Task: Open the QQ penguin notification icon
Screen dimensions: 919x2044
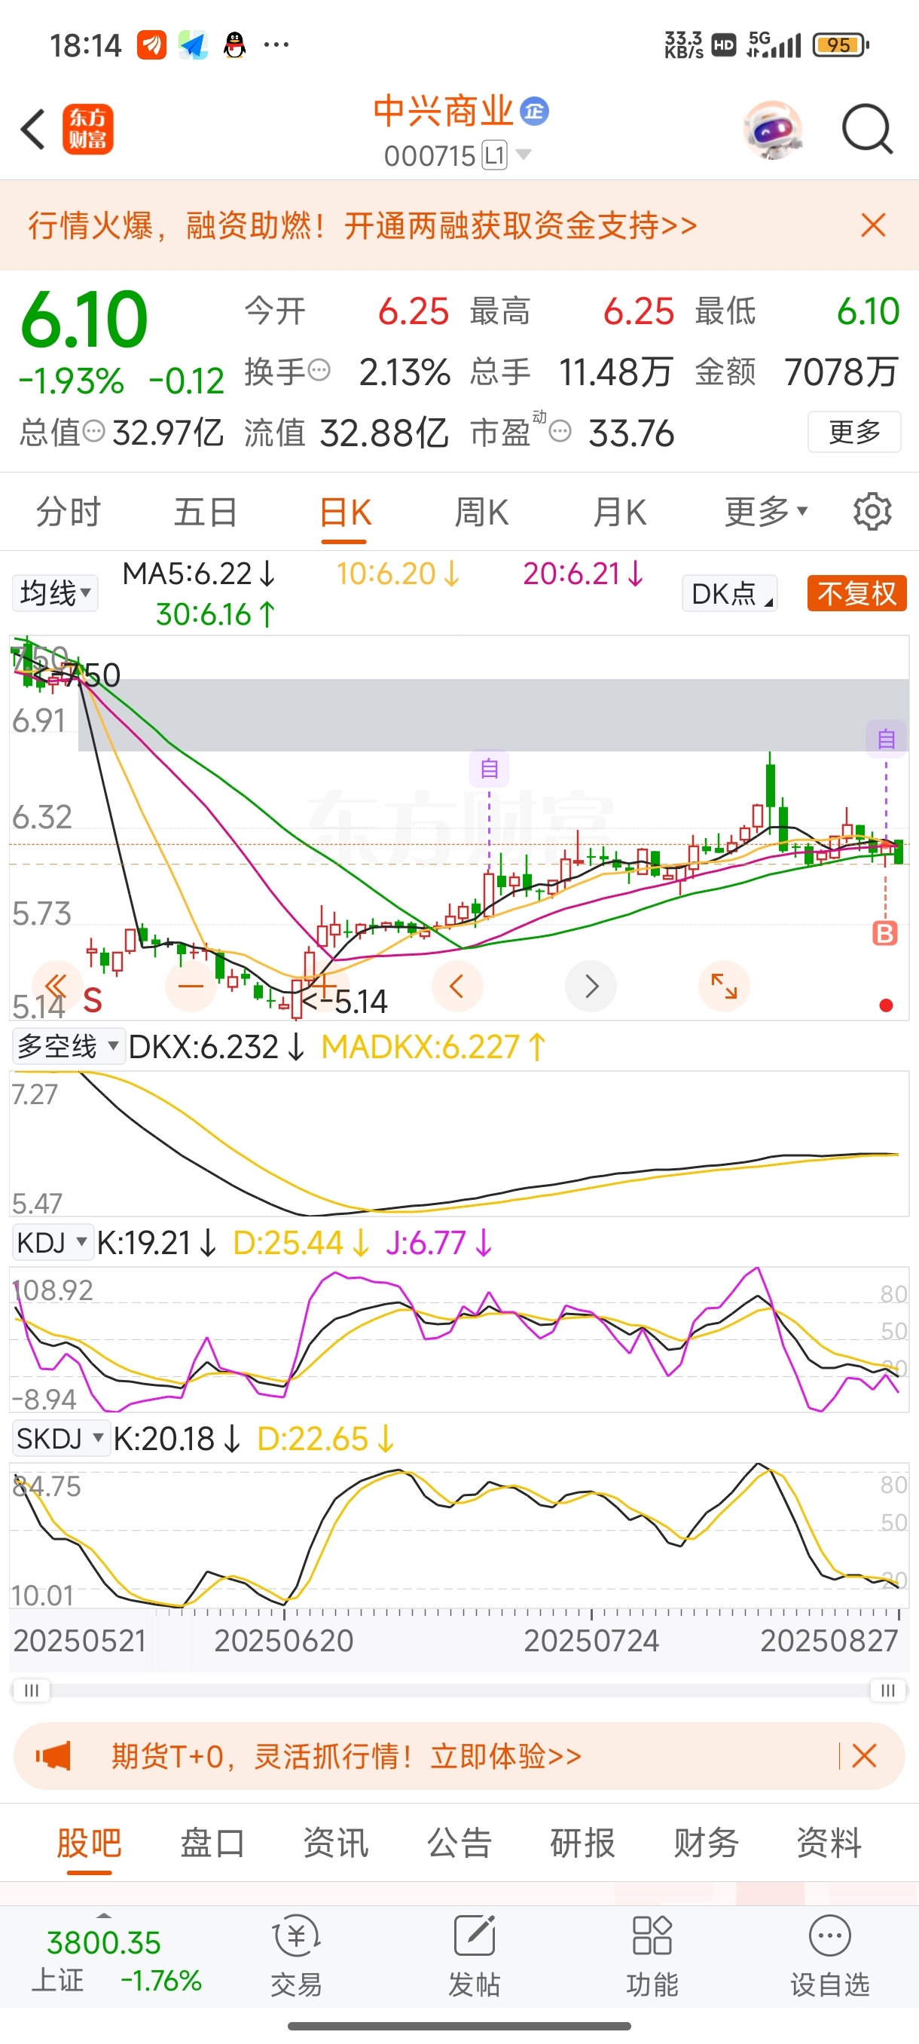Action: click(x=235, y=45)
